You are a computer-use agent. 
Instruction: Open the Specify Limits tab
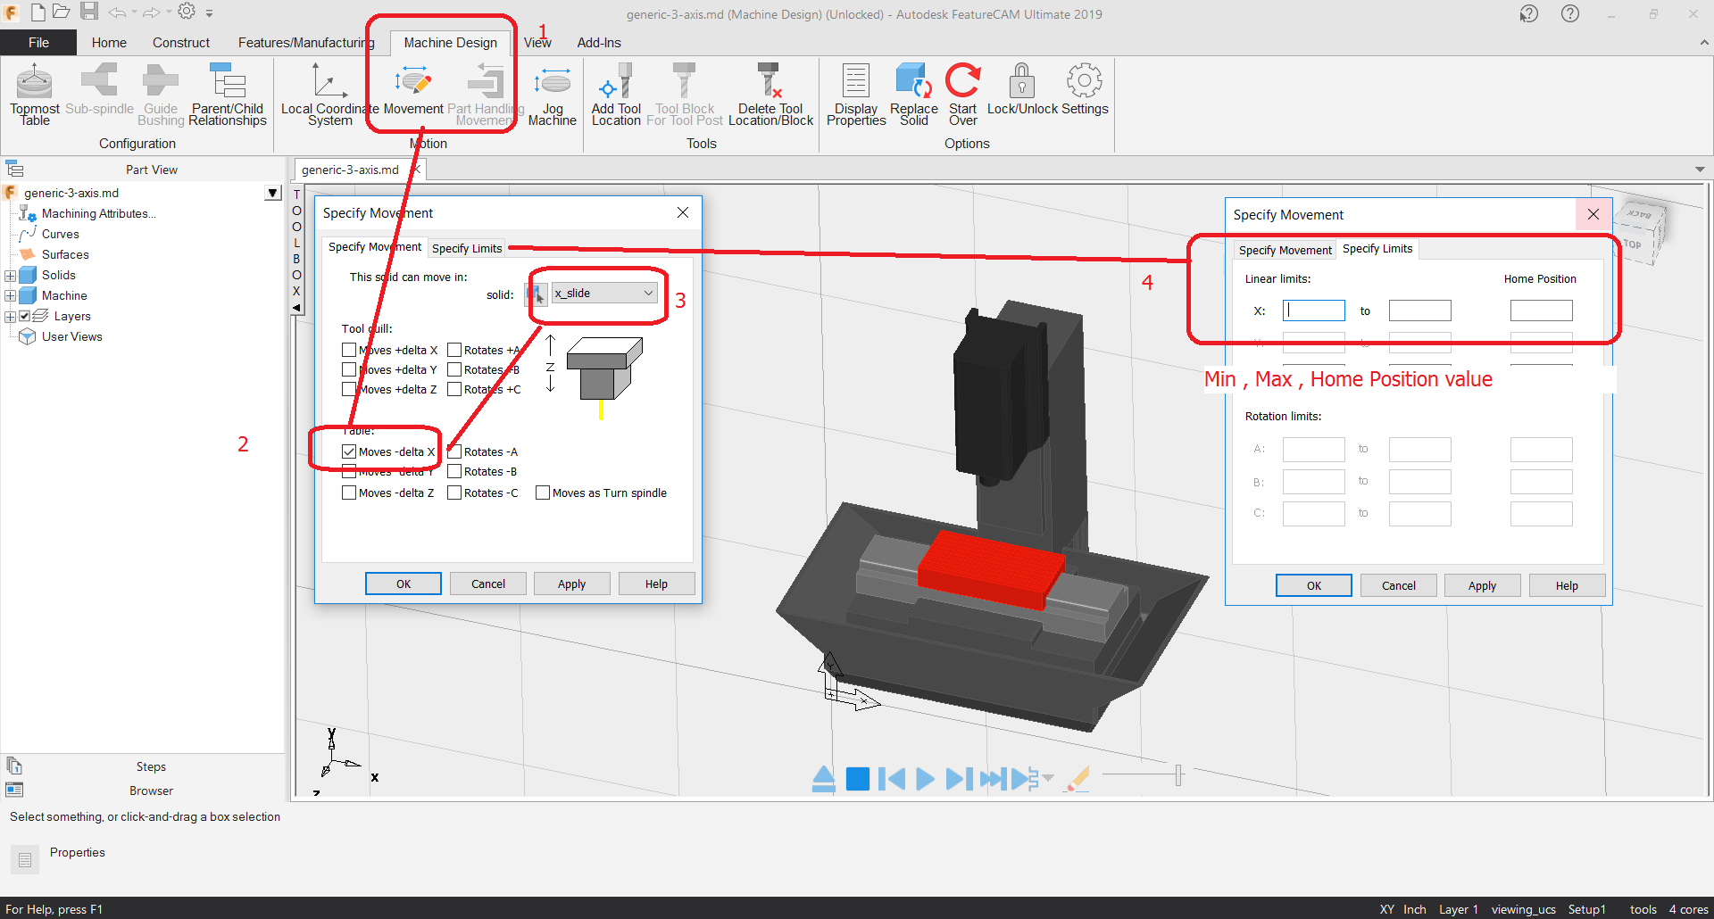[x=466, y=247]
